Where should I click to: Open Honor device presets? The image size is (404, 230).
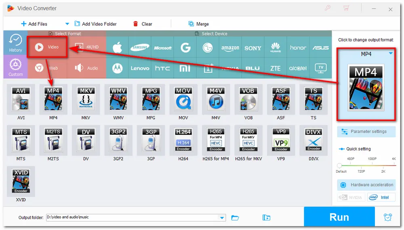(298, 48)
